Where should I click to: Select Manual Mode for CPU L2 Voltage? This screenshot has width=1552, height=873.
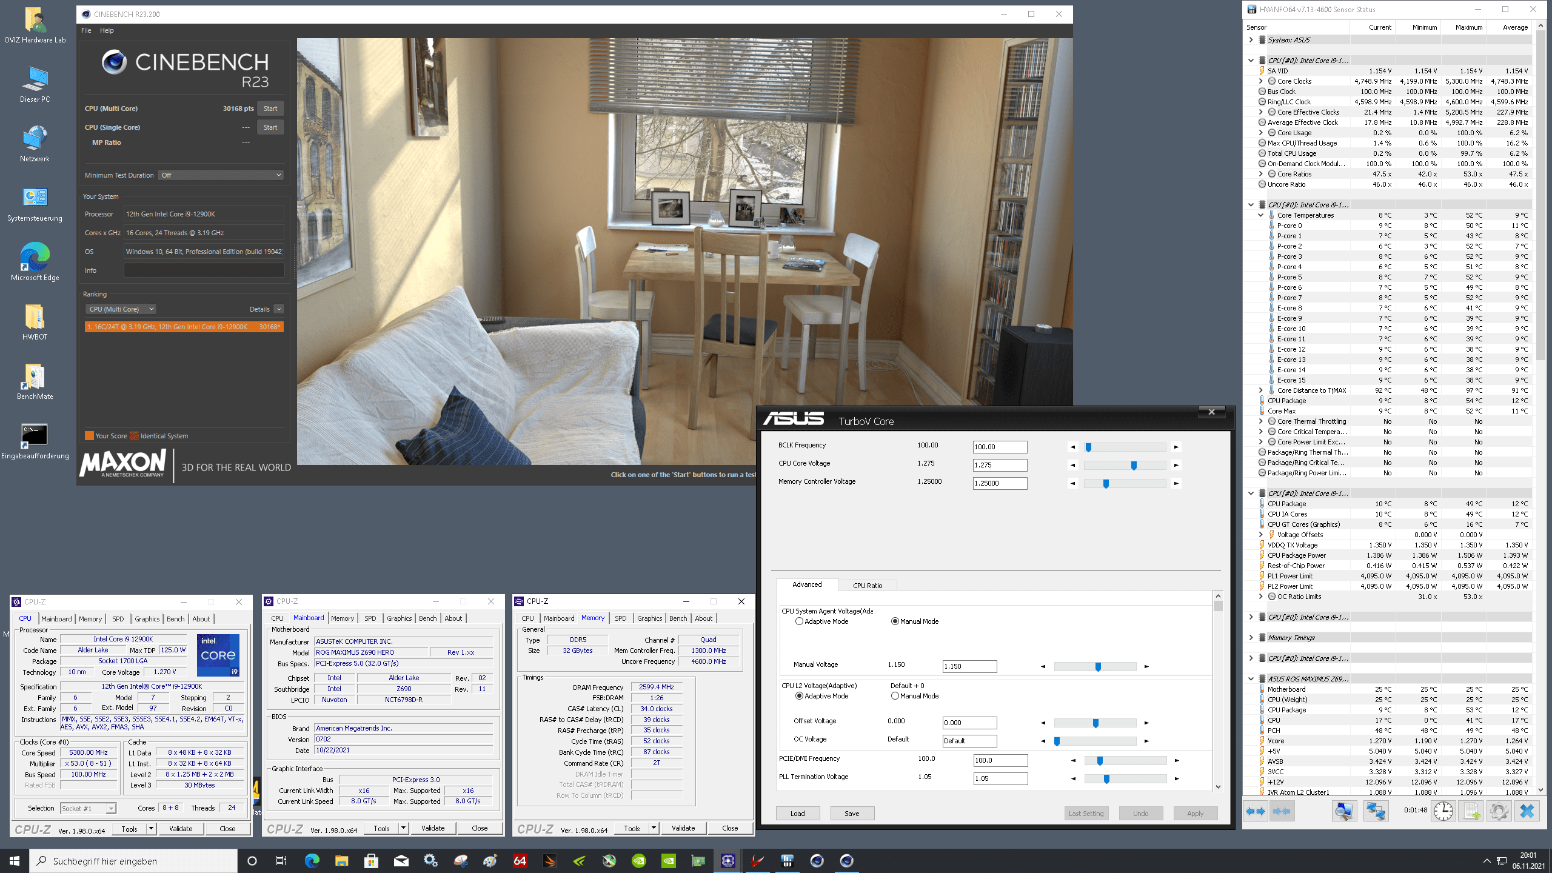point(895,696)
